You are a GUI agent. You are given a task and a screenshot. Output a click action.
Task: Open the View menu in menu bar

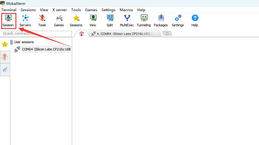(x=44, y=10)
